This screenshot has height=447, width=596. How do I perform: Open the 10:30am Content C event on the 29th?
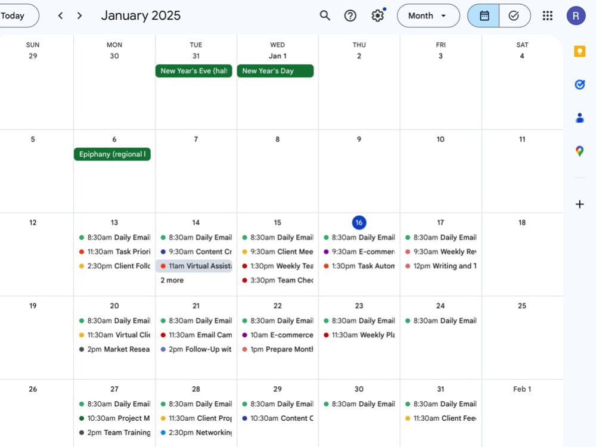278,418
